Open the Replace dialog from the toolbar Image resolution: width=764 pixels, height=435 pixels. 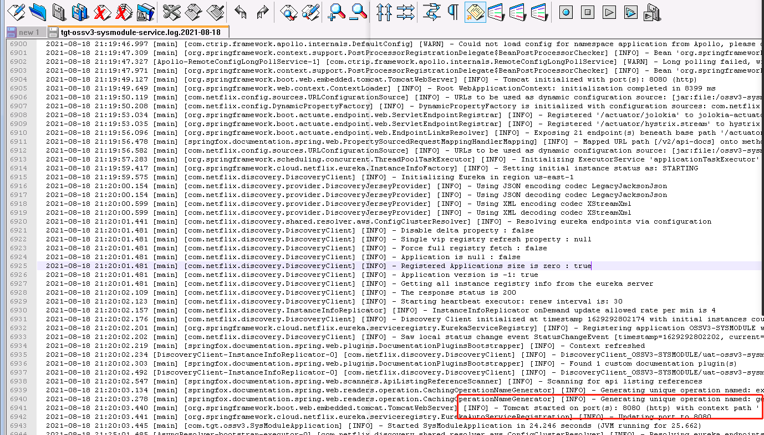[310, 11]
